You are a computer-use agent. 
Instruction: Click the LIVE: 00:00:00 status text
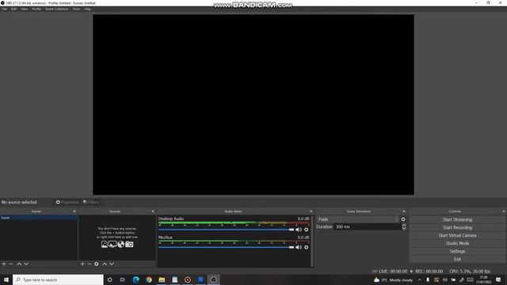click(x=393, y=272)
